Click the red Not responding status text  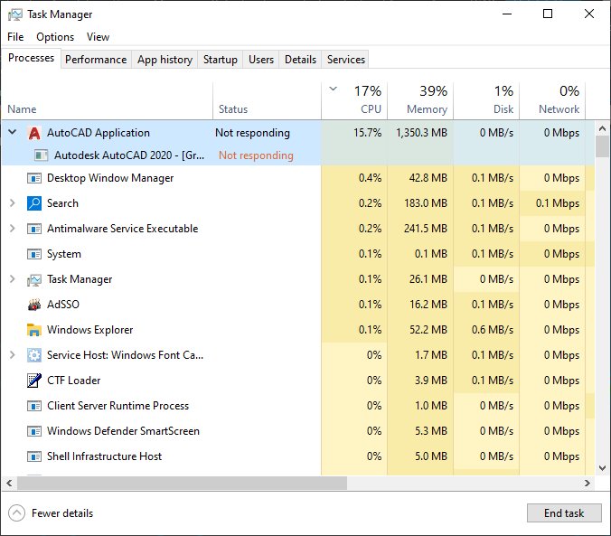256,155
